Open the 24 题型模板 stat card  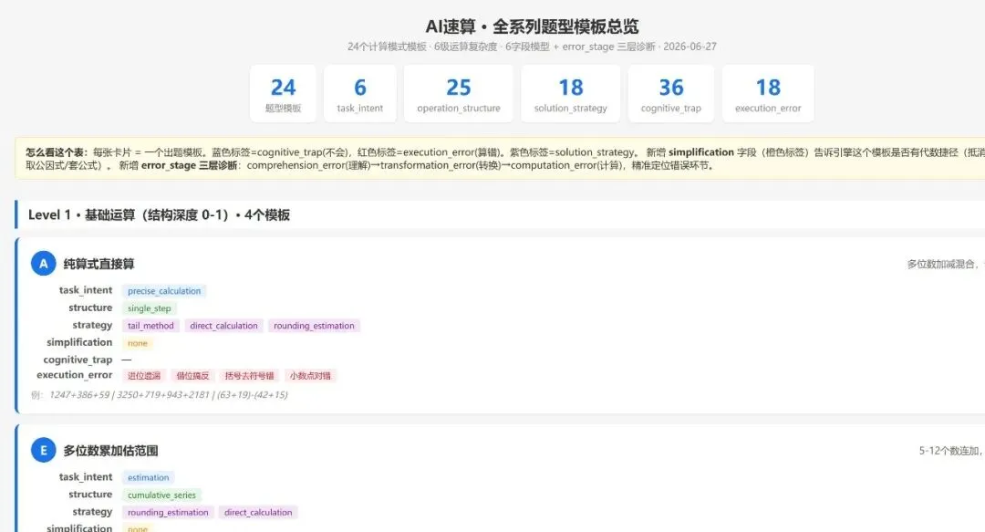tap(283, 94)
